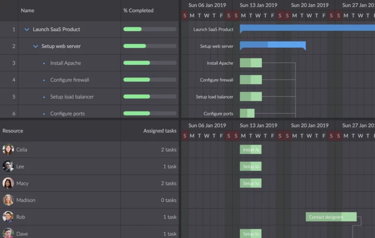Click Setup load balancer completion progress bar
375x238 pixels.
click(x=150, y=97)
